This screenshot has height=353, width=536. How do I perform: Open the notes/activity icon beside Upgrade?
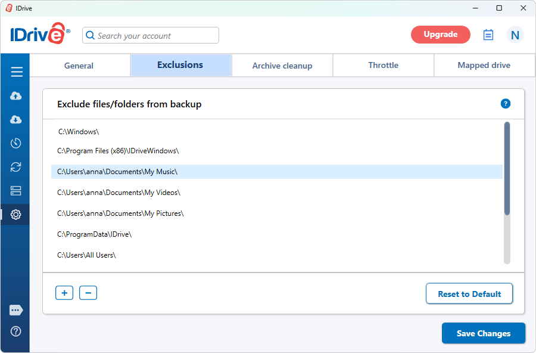pyautogui.click(x=488, y=35)
